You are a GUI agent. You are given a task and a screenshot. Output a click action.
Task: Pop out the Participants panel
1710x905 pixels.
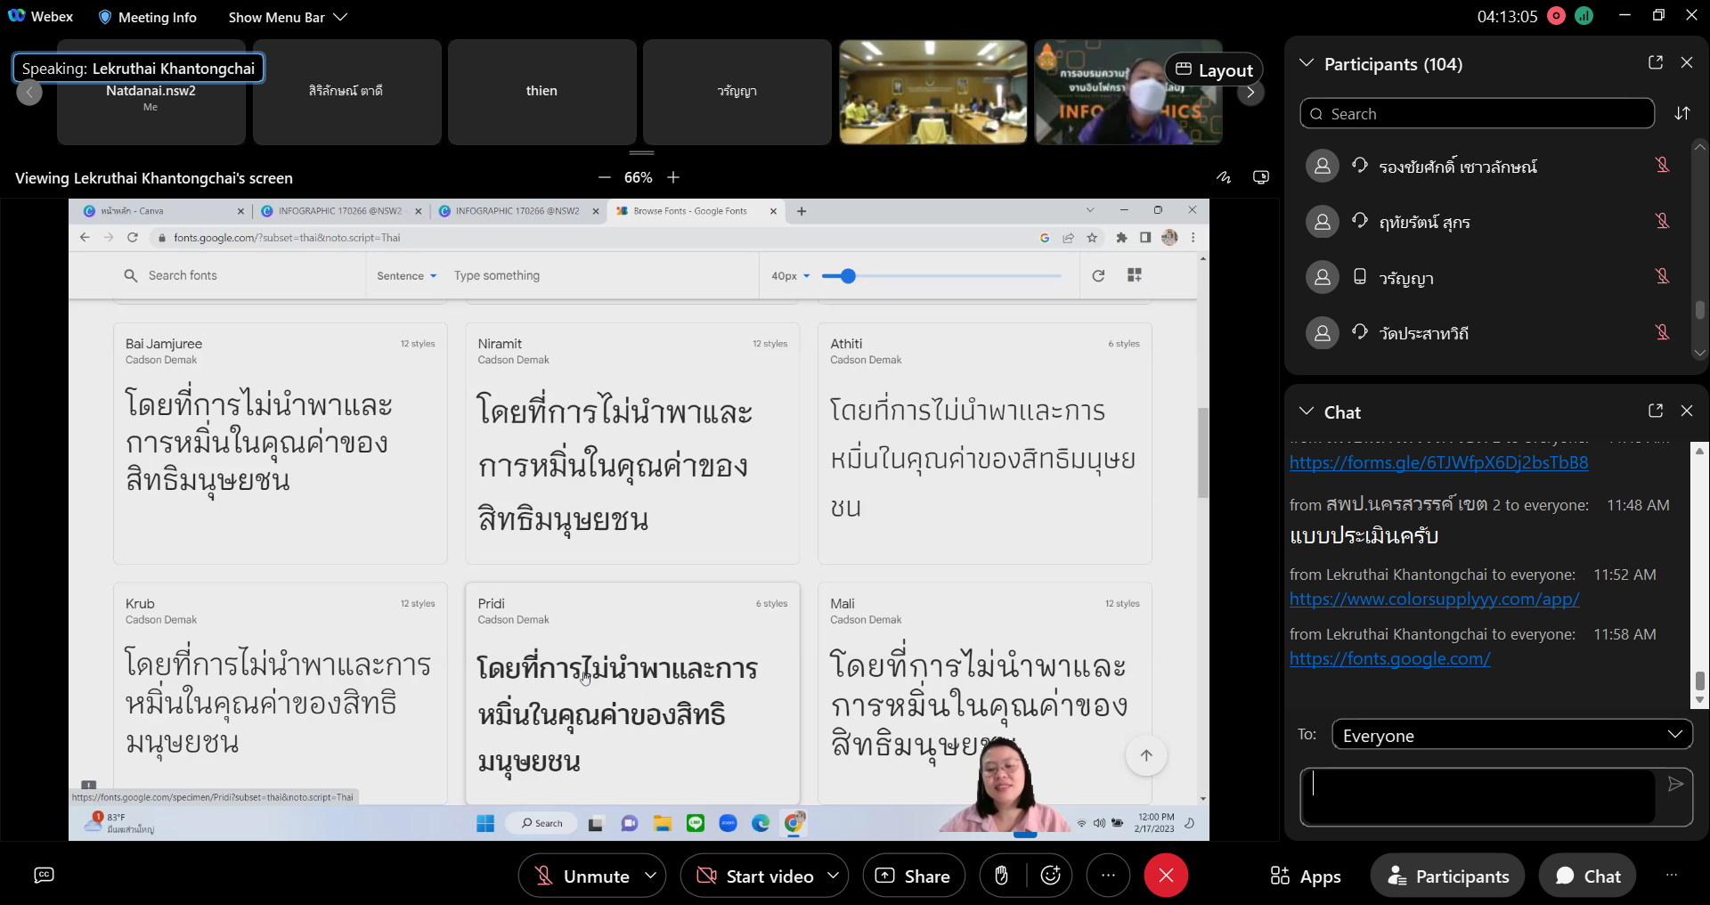(x=1656, y=62)
